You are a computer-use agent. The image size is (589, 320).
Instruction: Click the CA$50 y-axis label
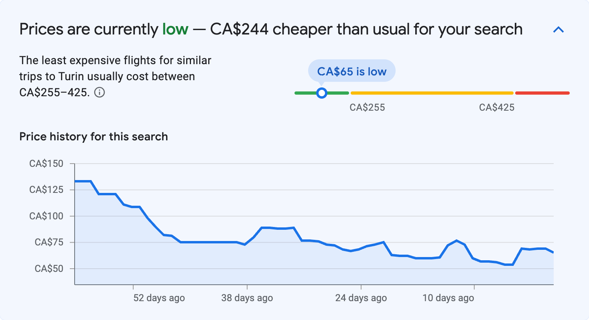coord(49,269)
